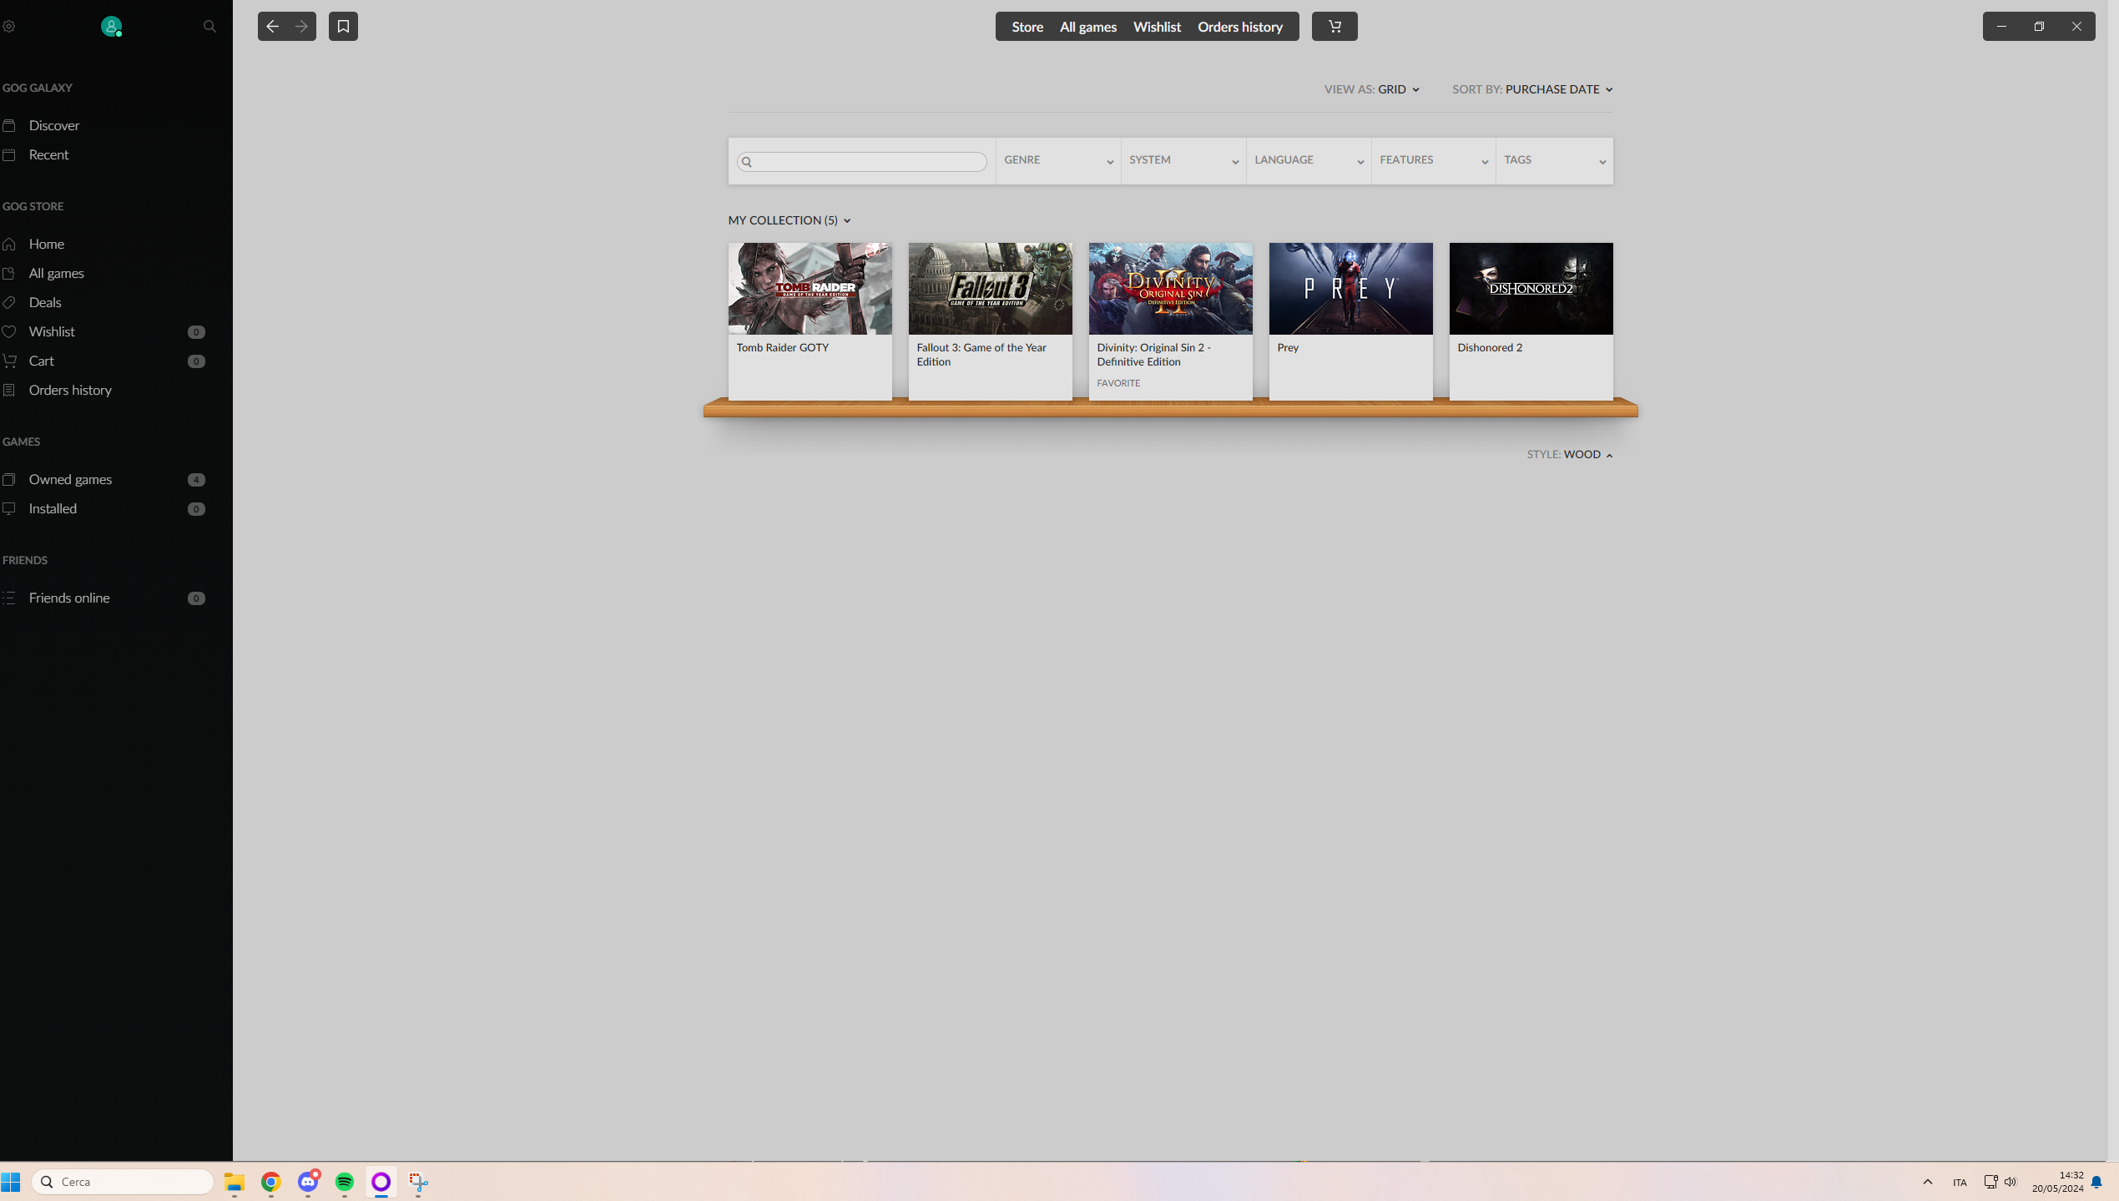
Task: Open the View as Grid dropdown
Action: [x=1371, y=89]
